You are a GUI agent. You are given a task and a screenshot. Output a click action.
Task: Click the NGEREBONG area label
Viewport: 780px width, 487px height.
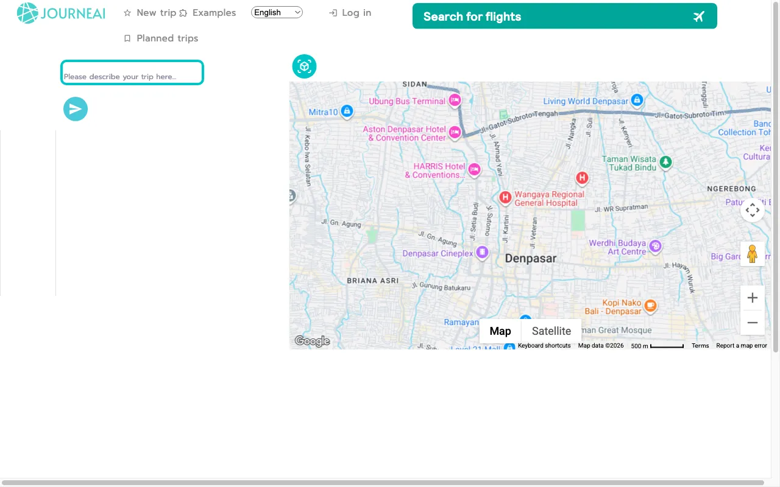tap(731, 189)
